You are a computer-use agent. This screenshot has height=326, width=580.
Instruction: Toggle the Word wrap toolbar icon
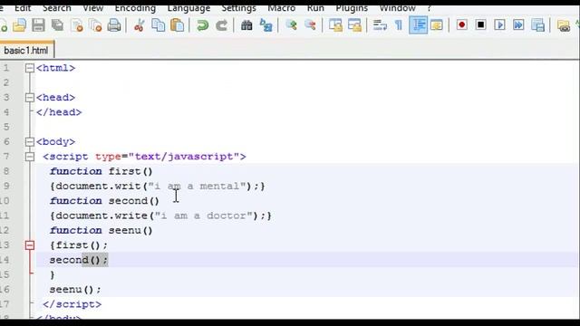[380, 25]
